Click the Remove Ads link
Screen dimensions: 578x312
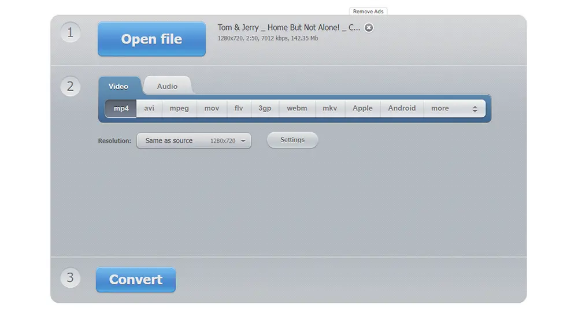(368, 12)
